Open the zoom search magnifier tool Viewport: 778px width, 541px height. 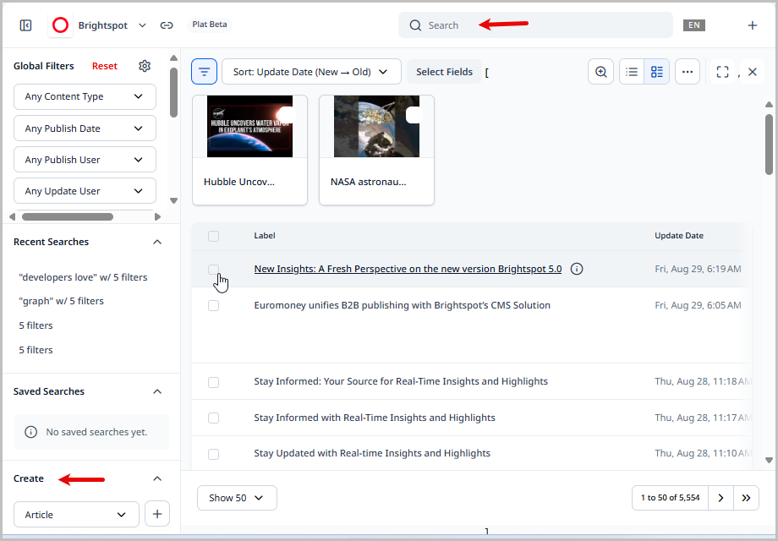[x=600, y=72]
